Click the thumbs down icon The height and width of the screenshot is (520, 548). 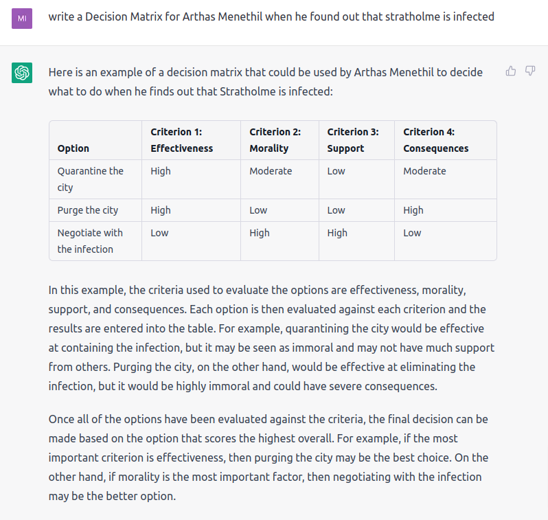[x=530, y=71]
